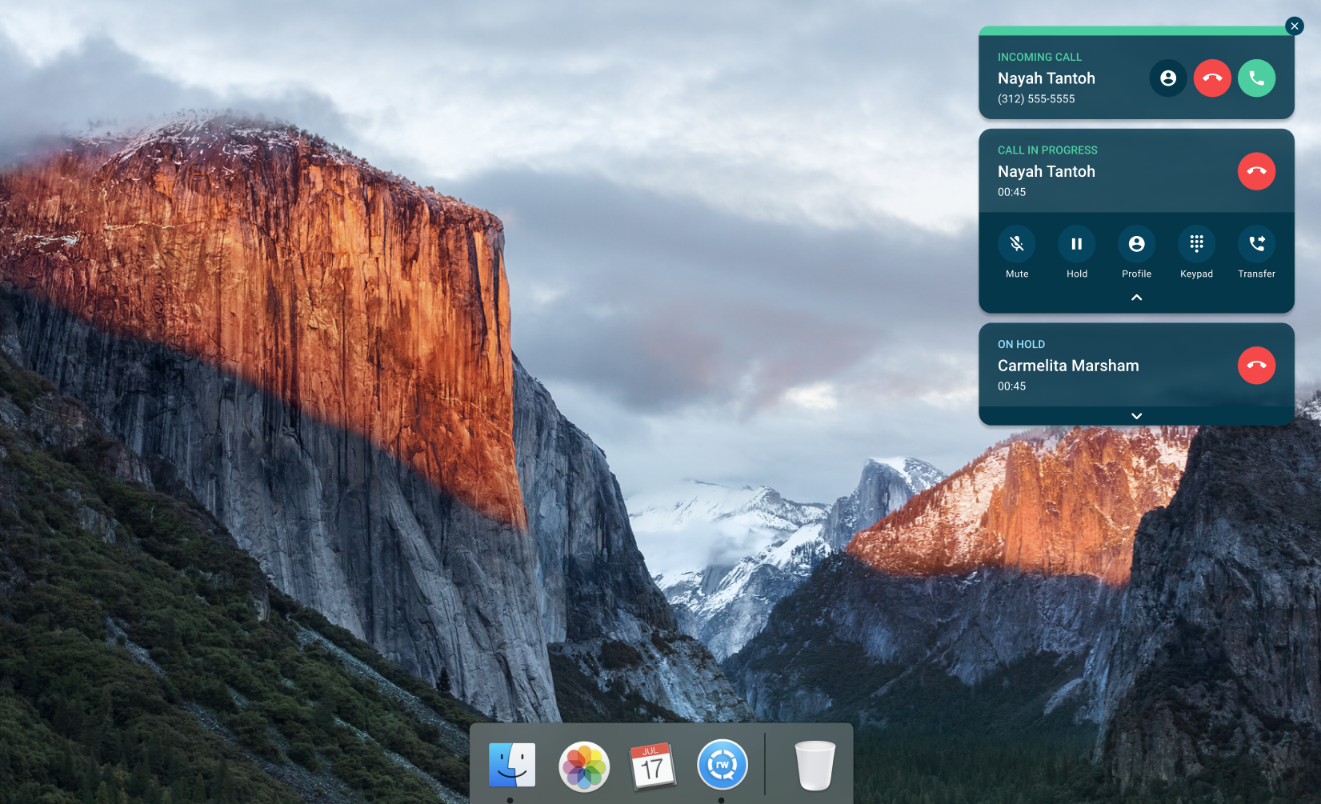Launch Photos from the dock
The image size is (1321, 804).
pos(584,766)
